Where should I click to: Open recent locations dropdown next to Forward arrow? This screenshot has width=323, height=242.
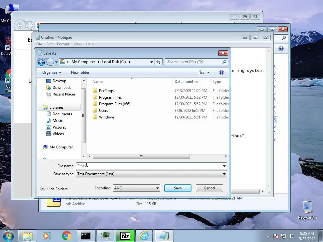56,62
